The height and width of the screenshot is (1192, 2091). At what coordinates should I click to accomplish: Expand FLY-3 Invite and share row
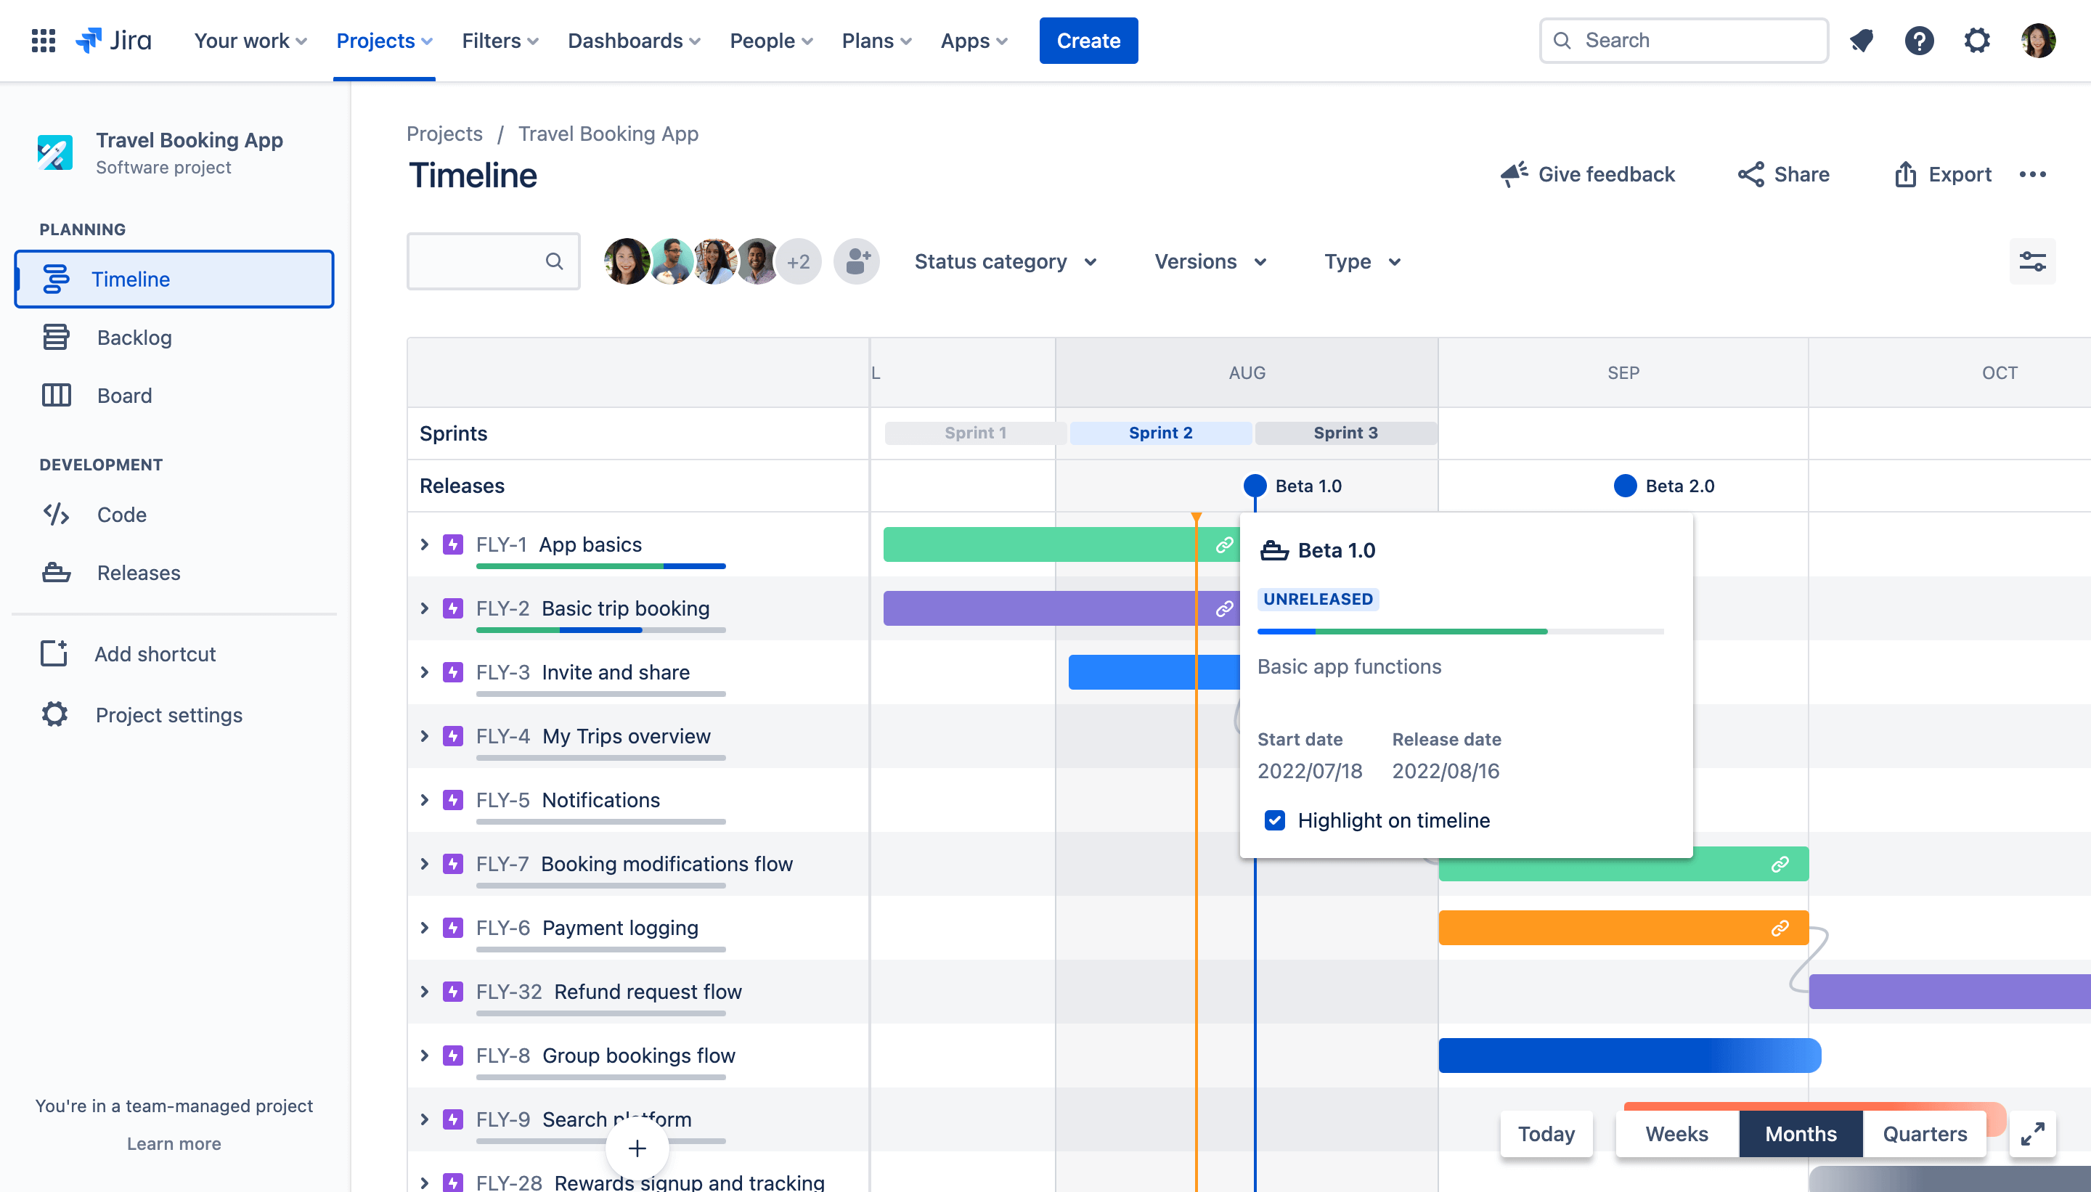[424, 672]
